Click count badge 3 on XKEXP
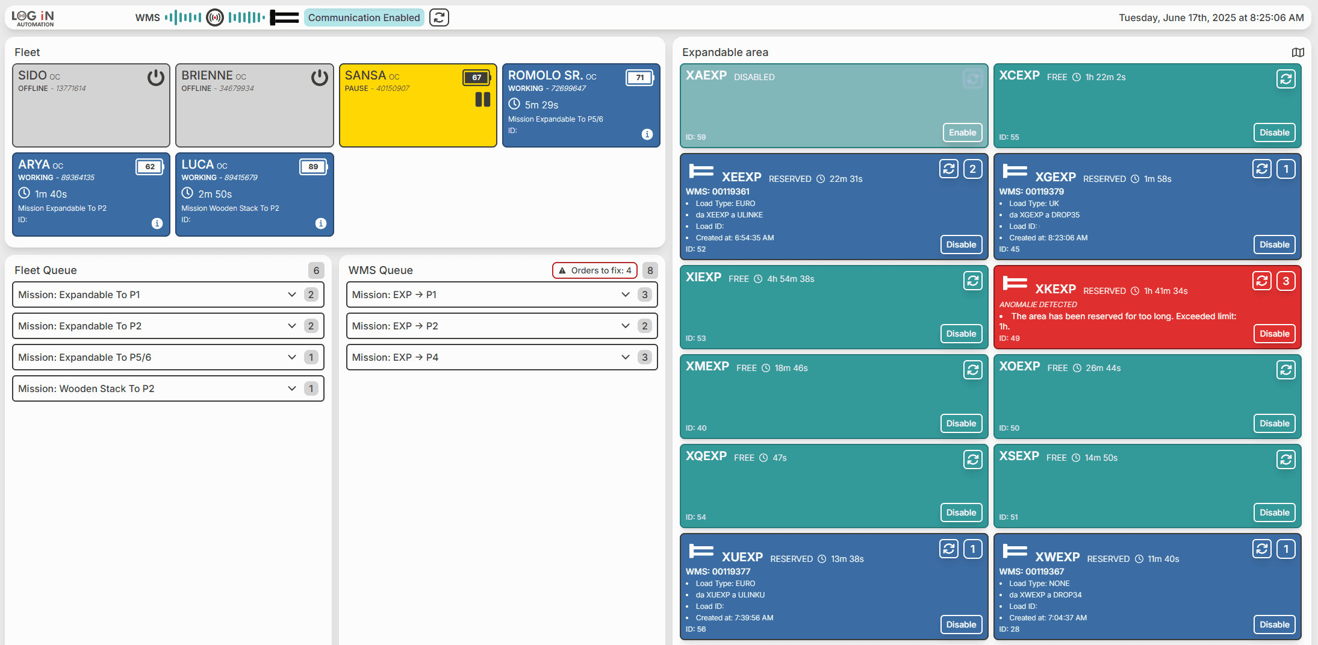The width and height of the screenshot is (1318, 645). [x=1286, y=281]
